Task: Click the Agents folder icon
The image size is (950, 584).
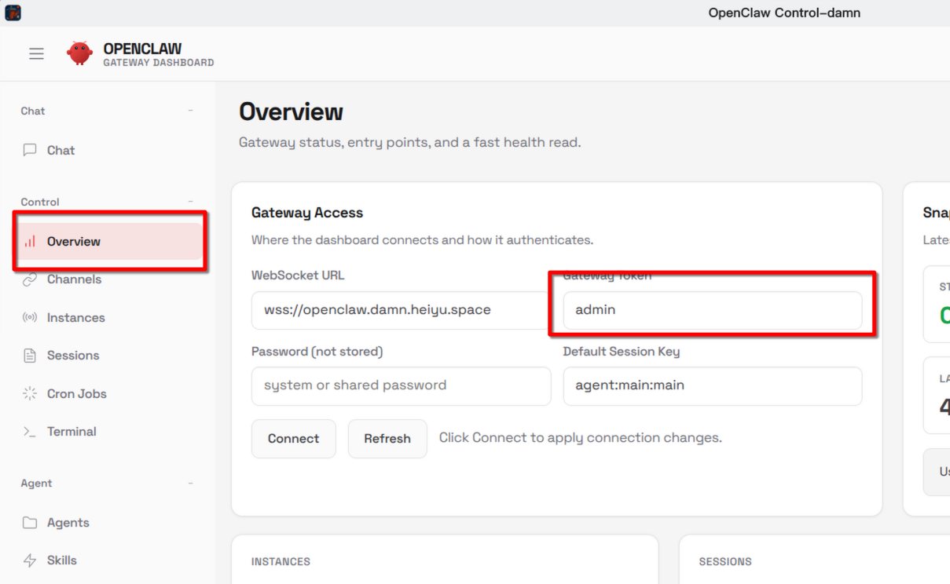Action: [x=30, y=523]
